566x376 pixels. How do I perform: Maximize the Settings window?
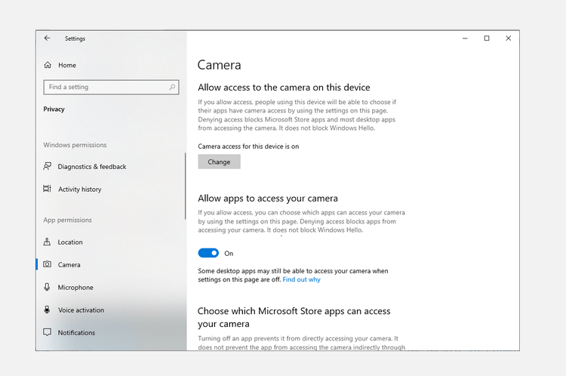(487, 39)
